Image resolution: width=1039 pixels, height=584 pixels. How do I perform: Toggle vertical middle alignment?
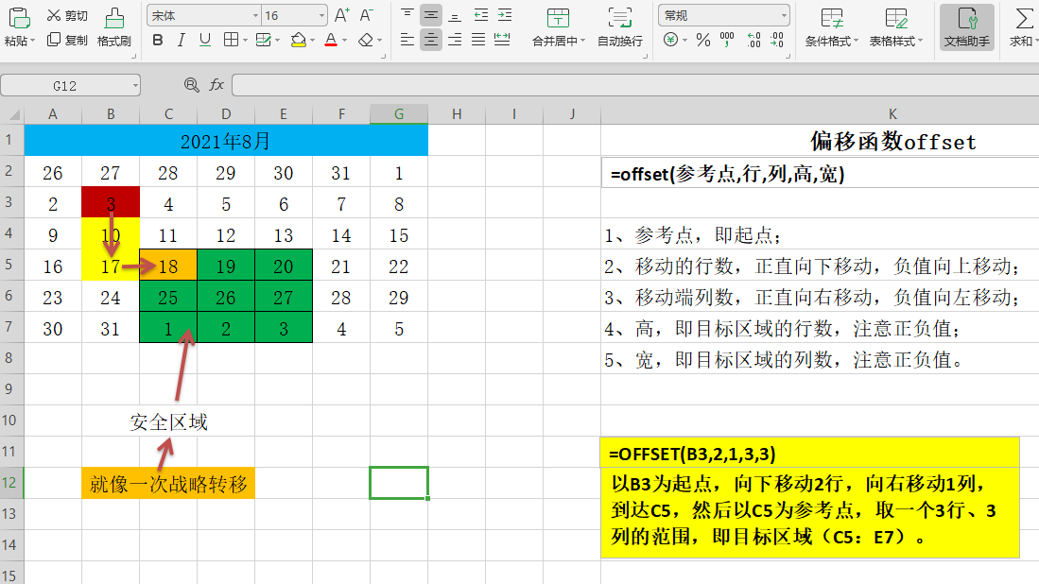point(431,15)
